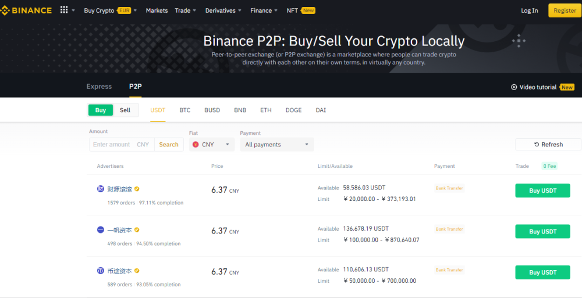Open advertiser 币途资本 profile link
Screen dimensions: 582x298
[119, 271]
